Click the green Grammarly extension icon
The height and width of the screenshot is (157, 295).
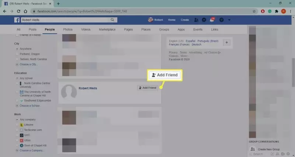click(270, 11)
